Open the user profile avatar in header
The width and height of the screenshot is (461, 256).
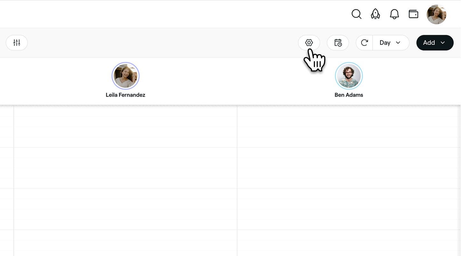[436, 14]
